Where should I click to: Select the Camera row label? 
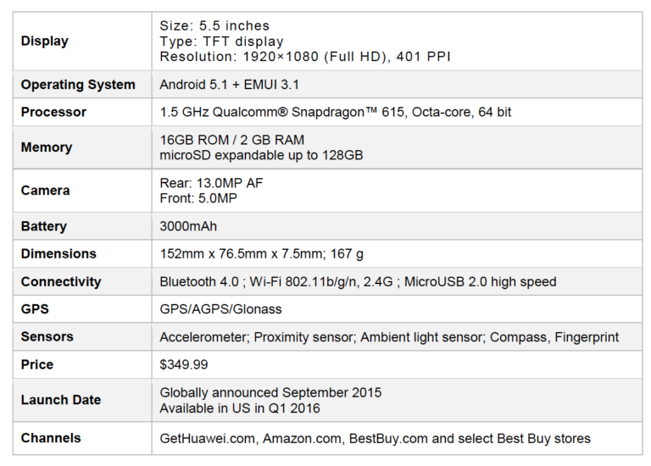(45, 191)
